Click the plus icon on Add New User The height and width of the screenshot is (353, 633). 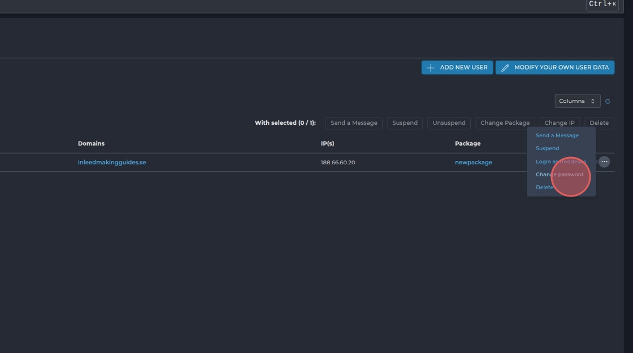431,68
